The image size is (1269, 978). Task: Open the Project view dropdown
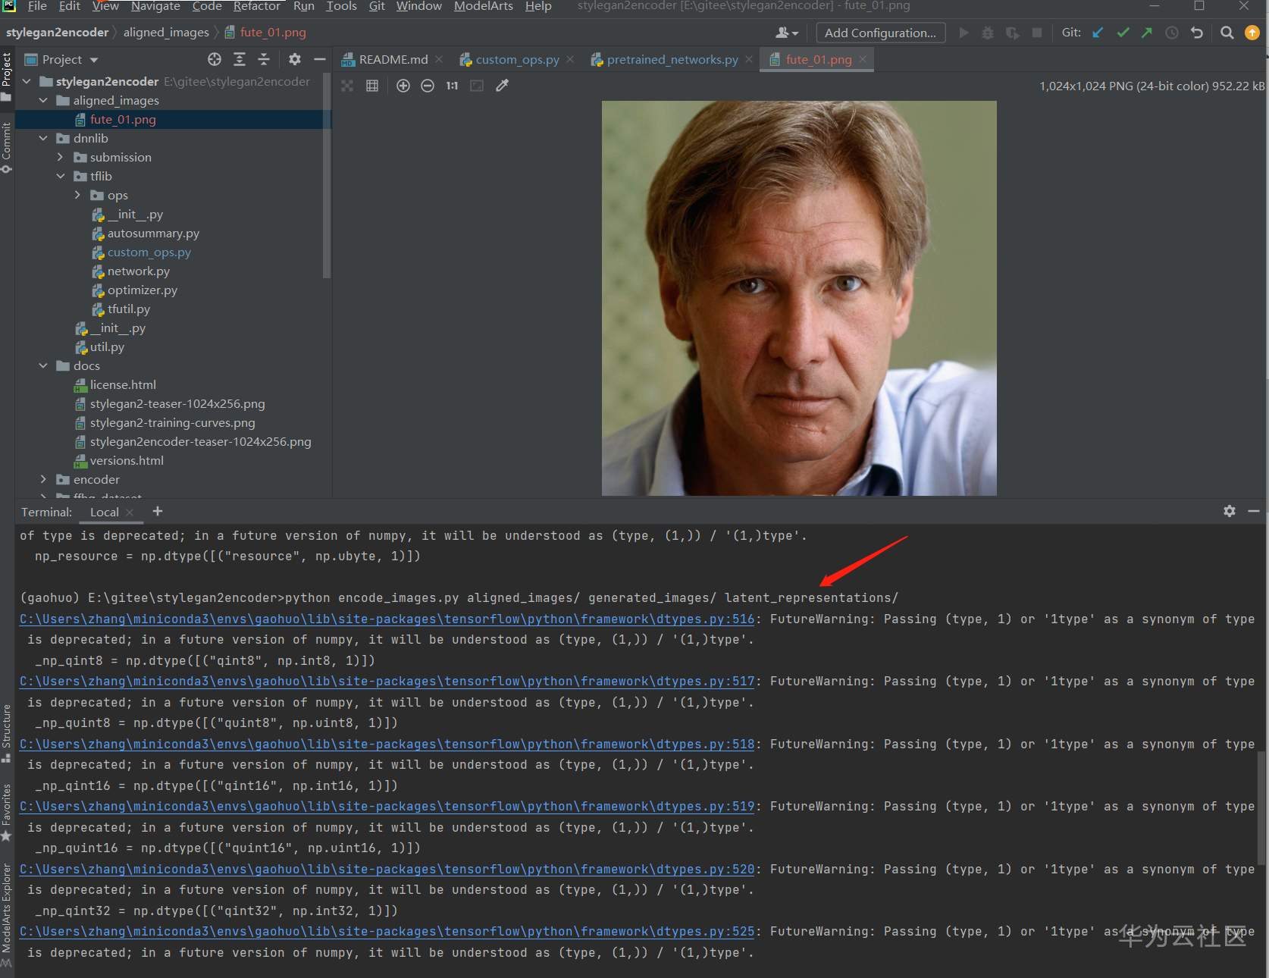(94, 60)
